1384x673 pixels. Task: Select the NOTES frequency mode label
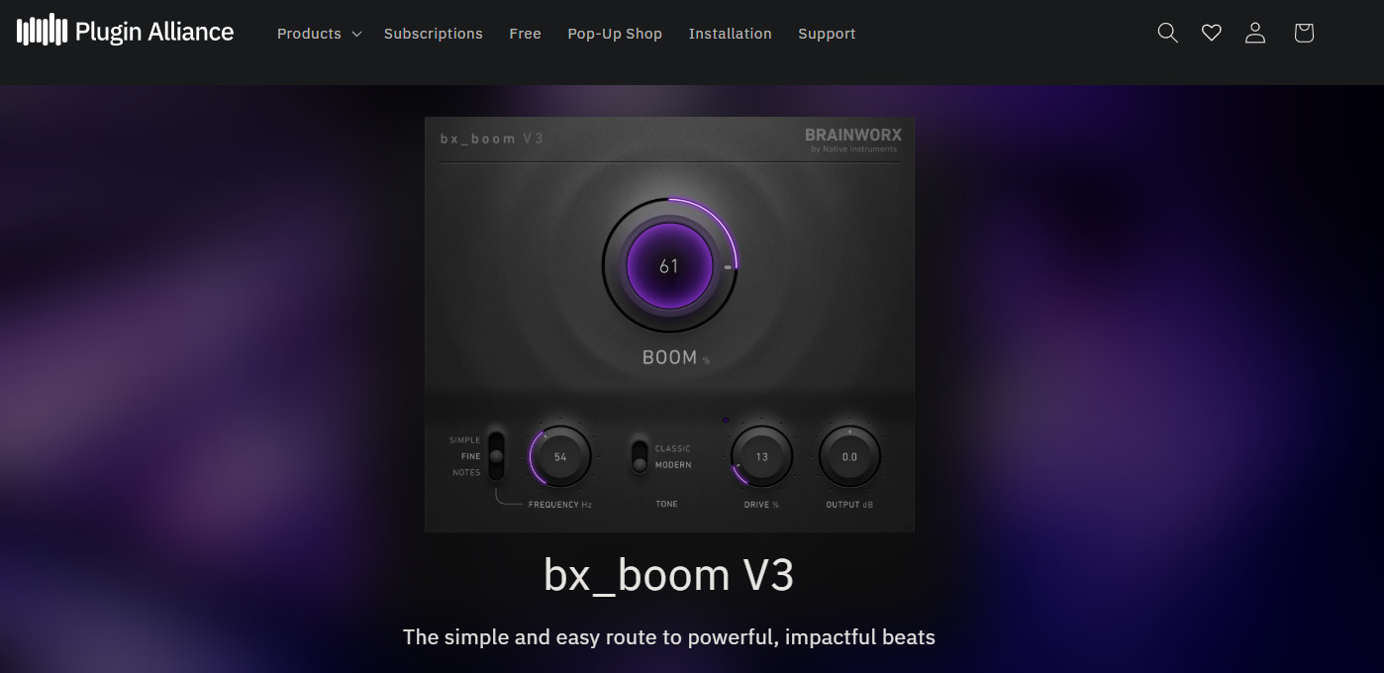(466, 472)
